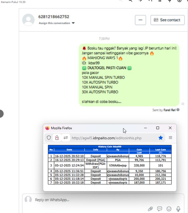Click the coin value 328,000

(x=139, y=165)
